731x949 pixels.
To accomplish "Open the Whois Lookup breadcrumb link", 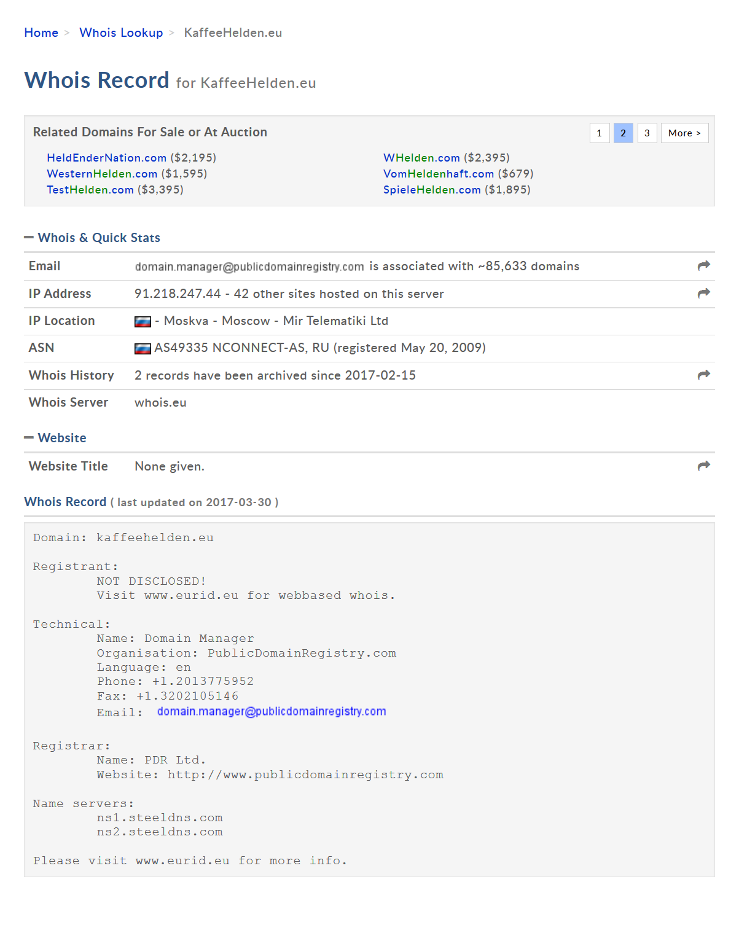I will (121, 33).
